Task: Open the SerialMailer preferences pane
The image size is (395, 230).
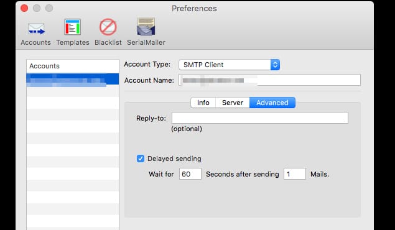Action: (x=146, y=32)
